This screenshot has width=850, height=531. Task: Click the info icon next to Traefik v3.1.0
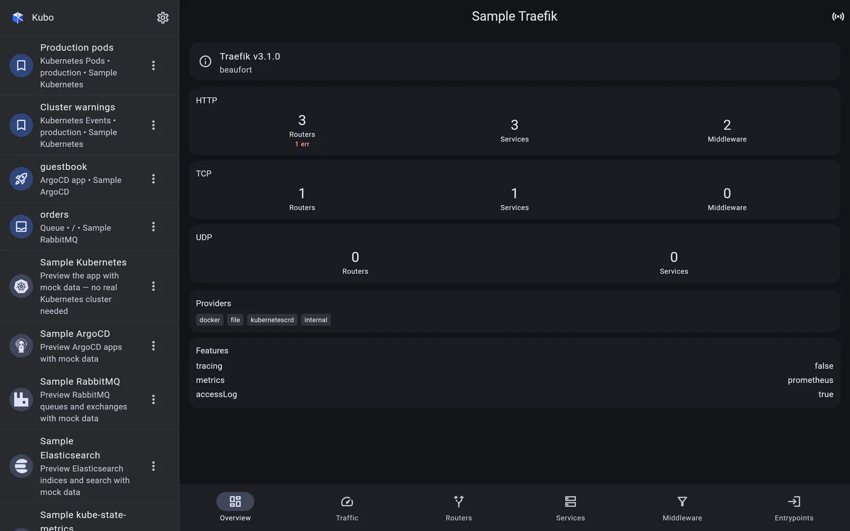pyautogui.click(x=205, y=62)
